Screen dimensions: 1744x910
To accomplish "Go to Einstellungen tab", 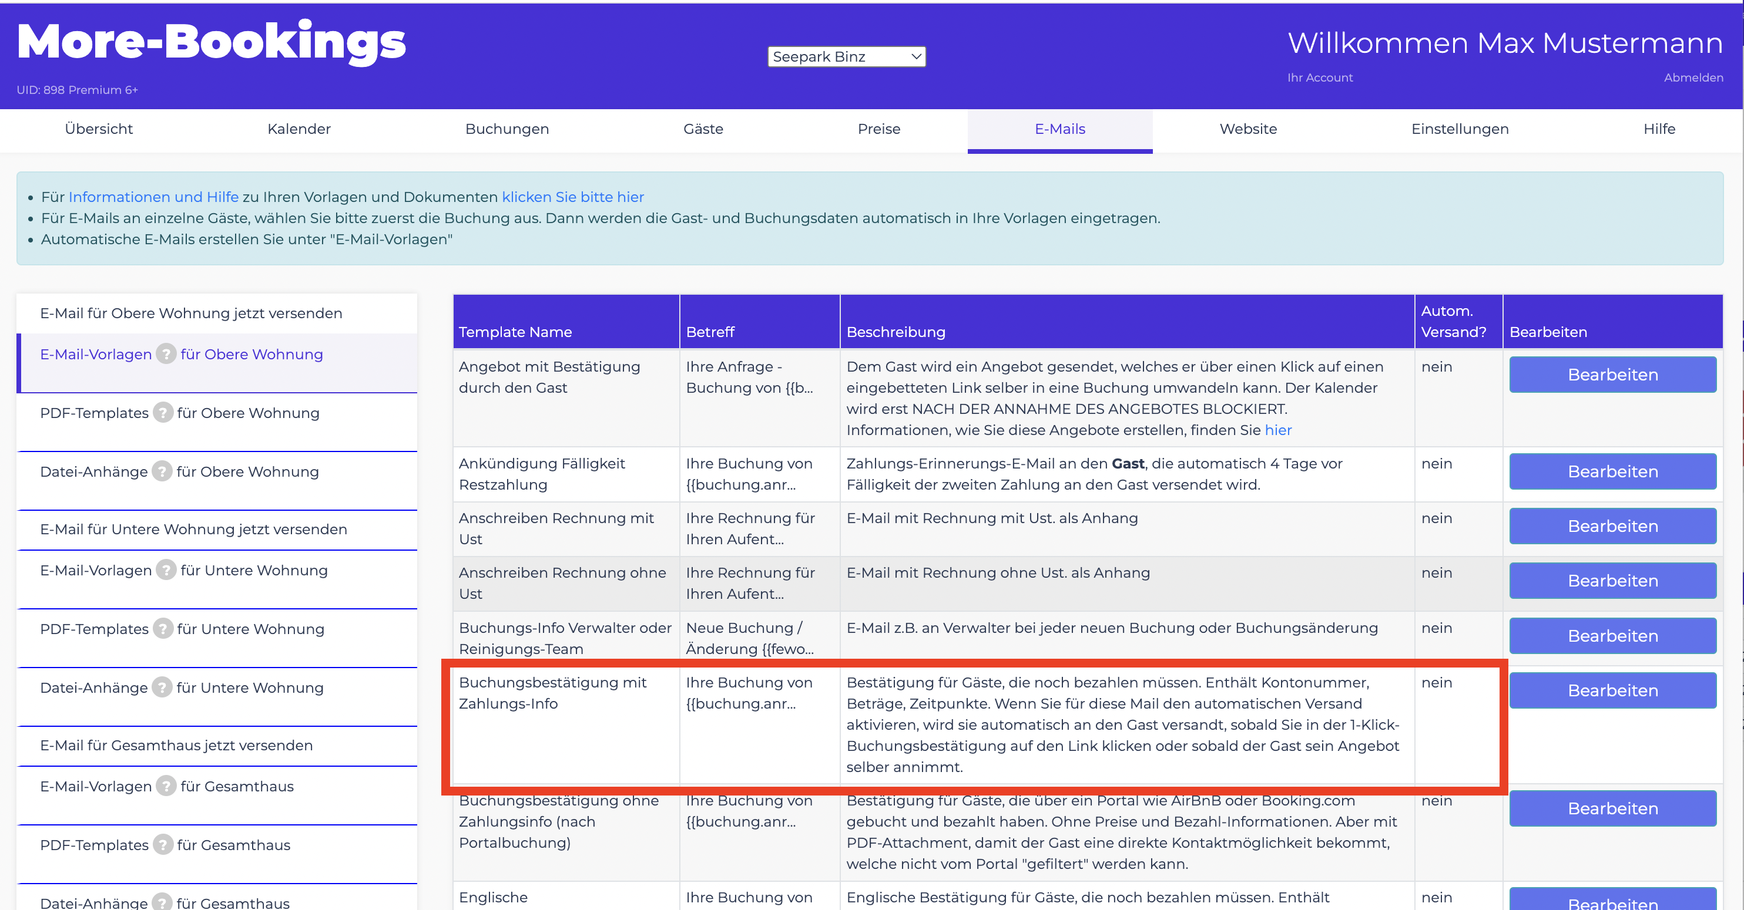I will 1460,129.
